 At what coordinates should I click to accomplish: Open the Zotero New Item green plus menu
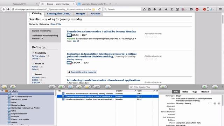click(x=62, y=87)
